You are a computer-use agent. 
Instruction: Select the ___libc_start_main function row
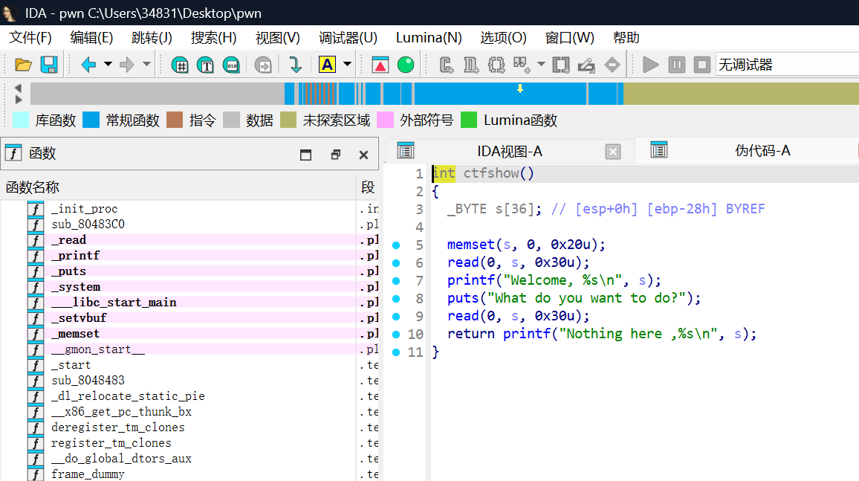189,303
